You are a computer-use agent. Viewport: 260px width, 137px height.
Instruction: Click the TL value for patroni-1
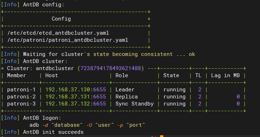[200, 90]
